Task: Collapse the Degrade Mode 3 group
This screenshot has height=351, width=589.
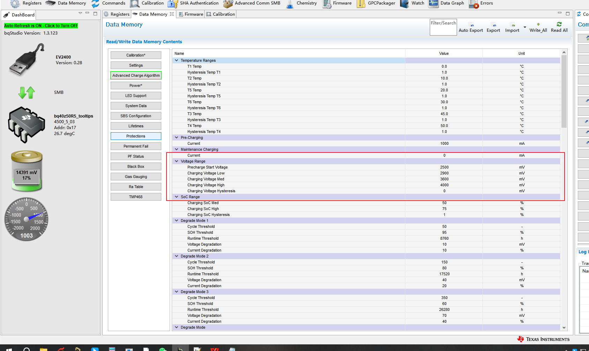Action: 177,292
